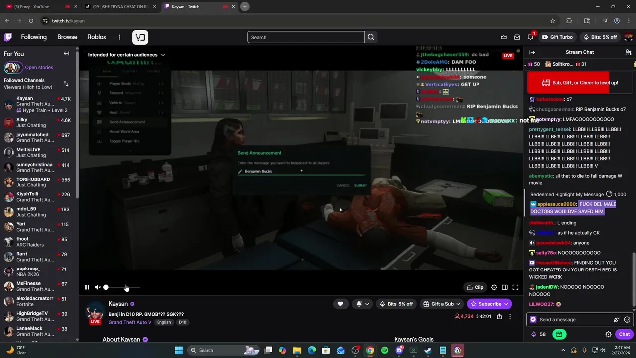Open Chrome three-dot menu
This screenshot has height=358, width=636.
629,21
